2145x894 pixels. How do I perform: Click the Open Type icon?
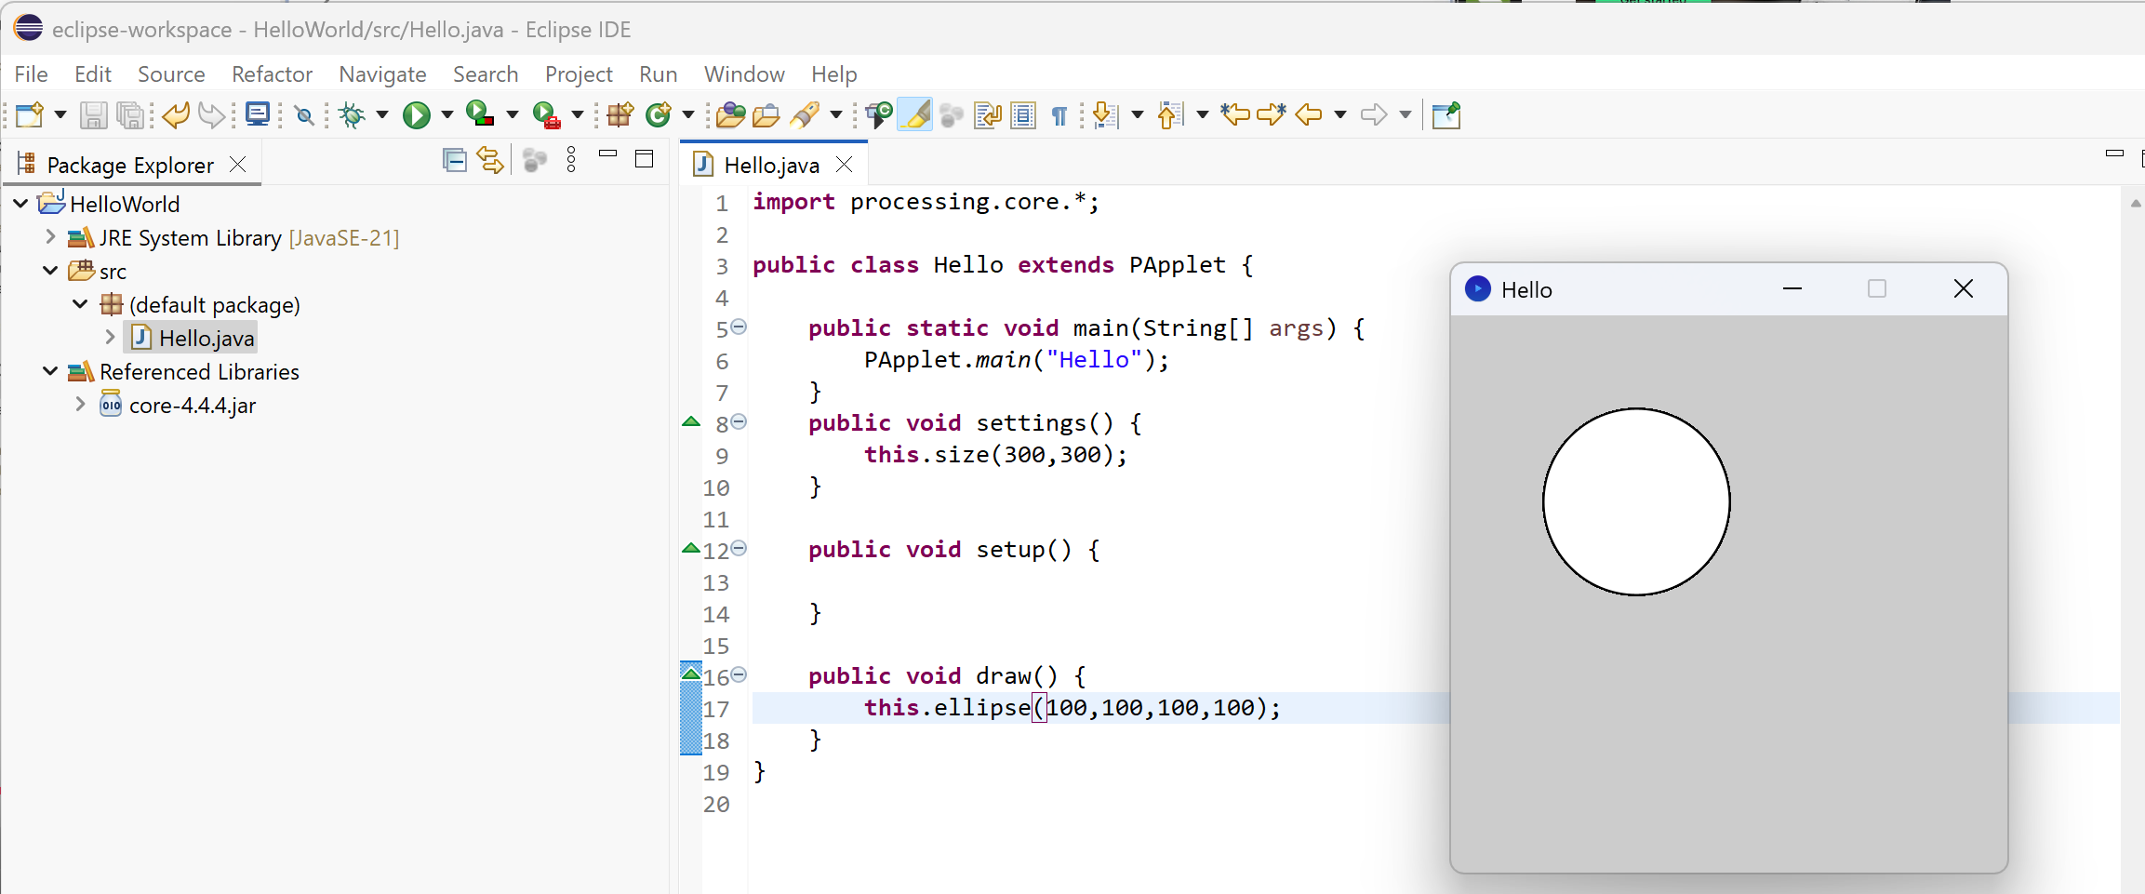tap(731, 114)
